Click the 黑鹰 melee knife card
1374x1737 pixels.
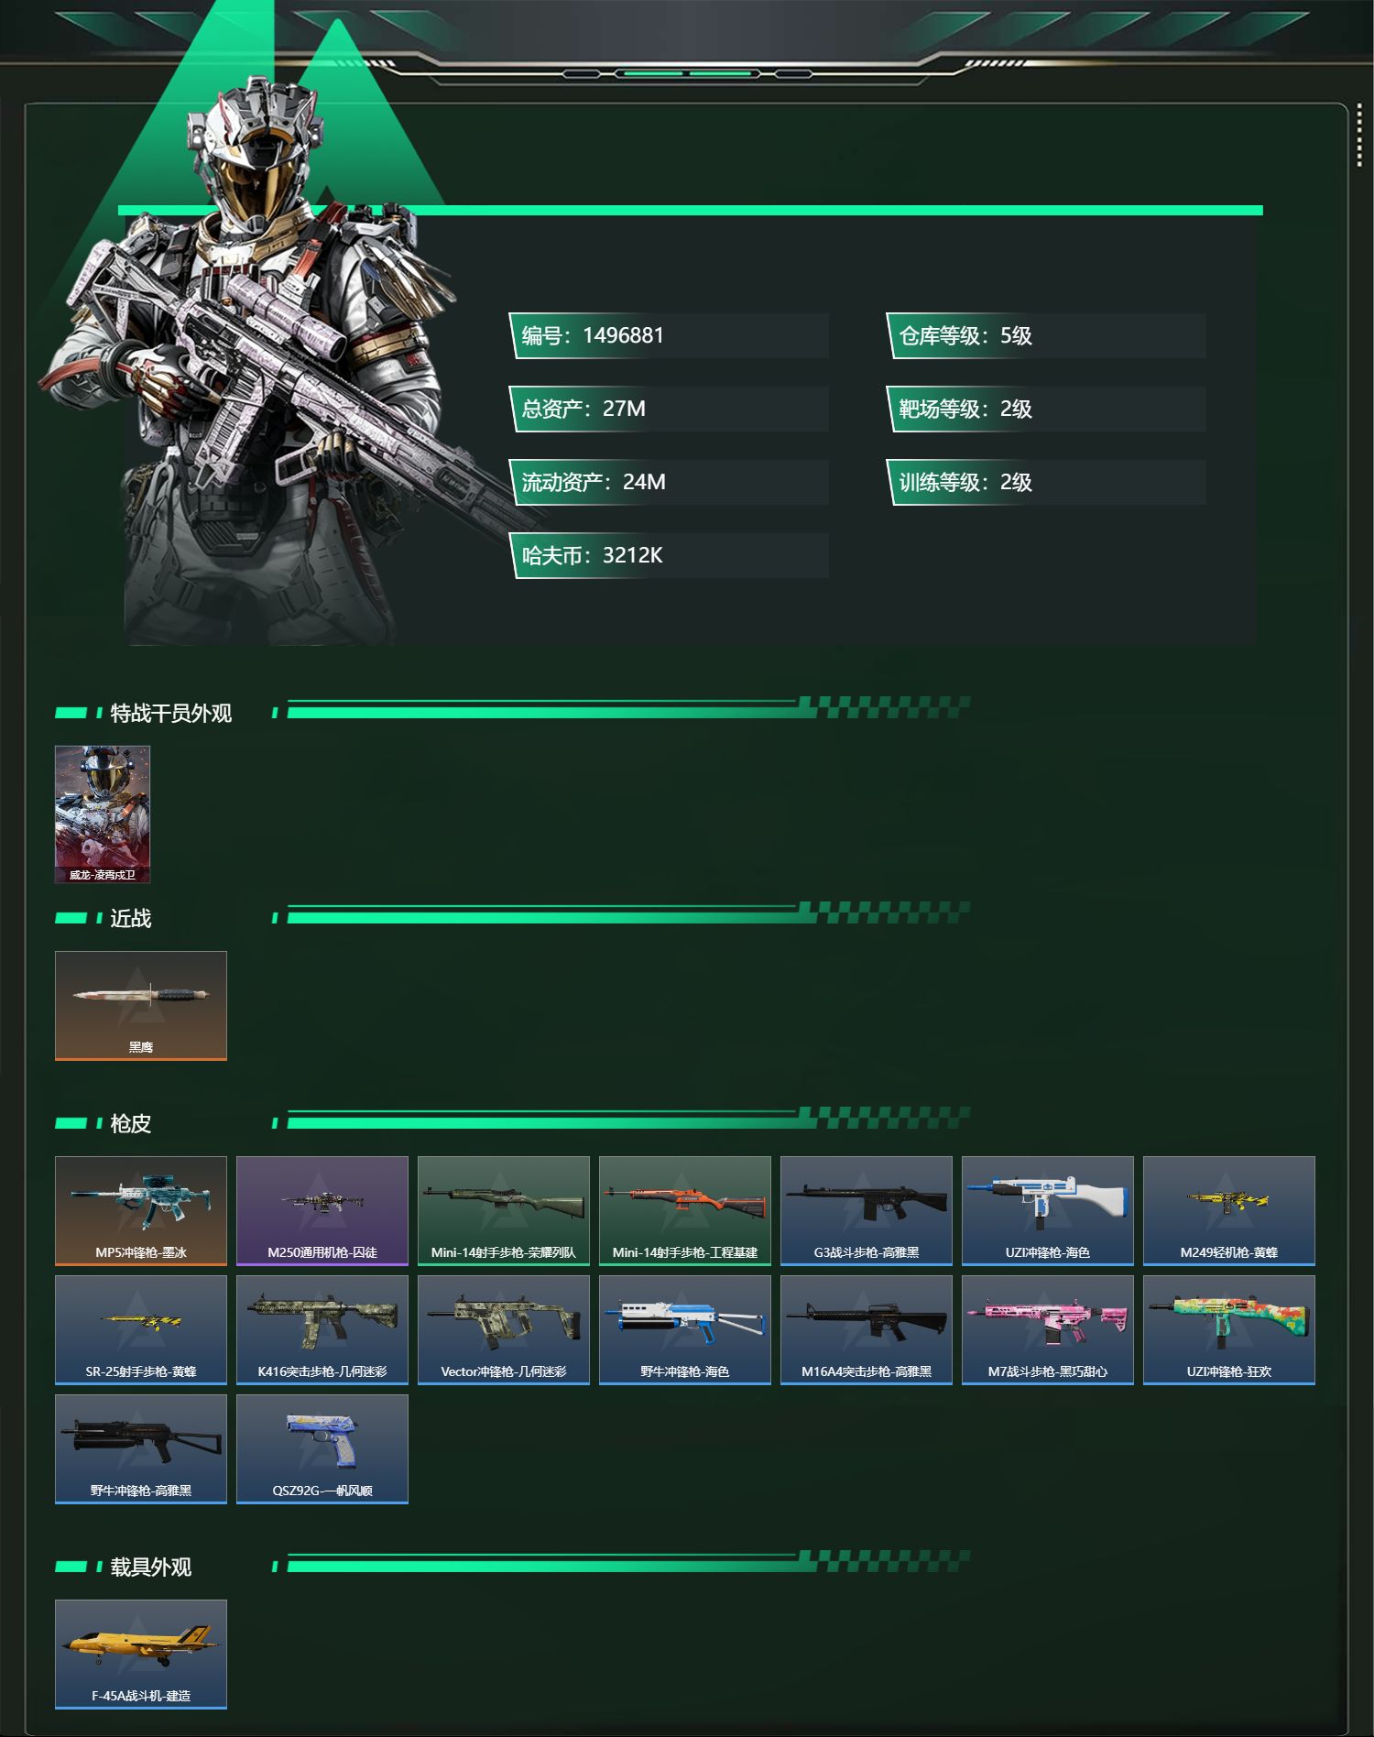click(141, 1005)
